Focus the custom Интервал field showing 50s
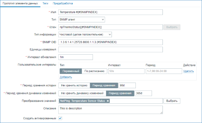The height and width of the screenshot is (123, 202). (126, 71)
